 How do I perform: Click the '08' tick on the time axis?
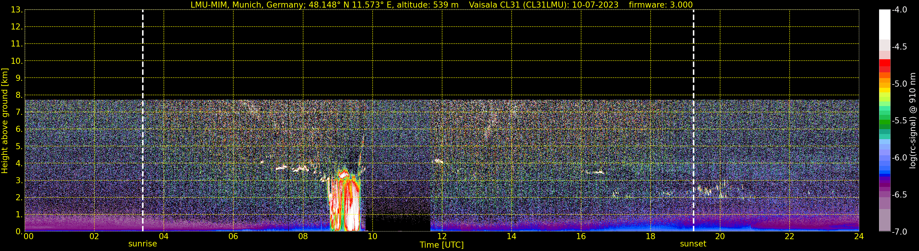[303, 236]
